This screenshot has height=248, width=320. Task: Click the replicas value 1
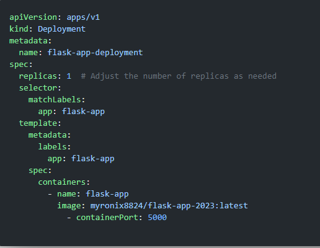69,76
